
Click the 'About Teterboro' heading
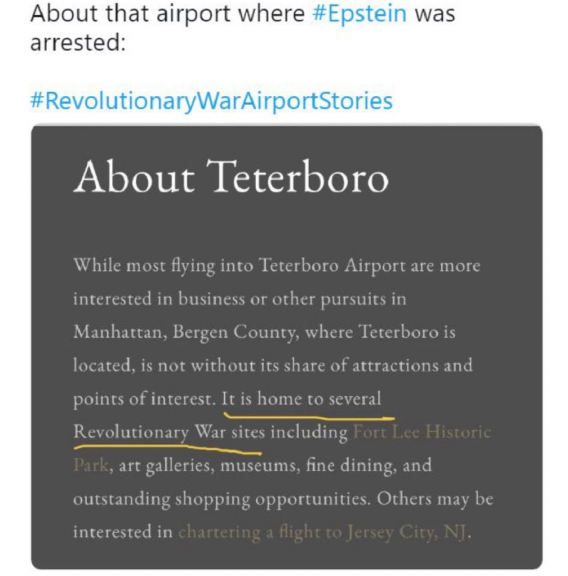pos(230,176)
